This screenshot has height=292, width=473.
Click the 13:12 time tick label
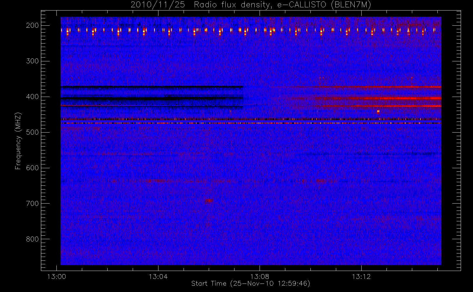point(361,276)
